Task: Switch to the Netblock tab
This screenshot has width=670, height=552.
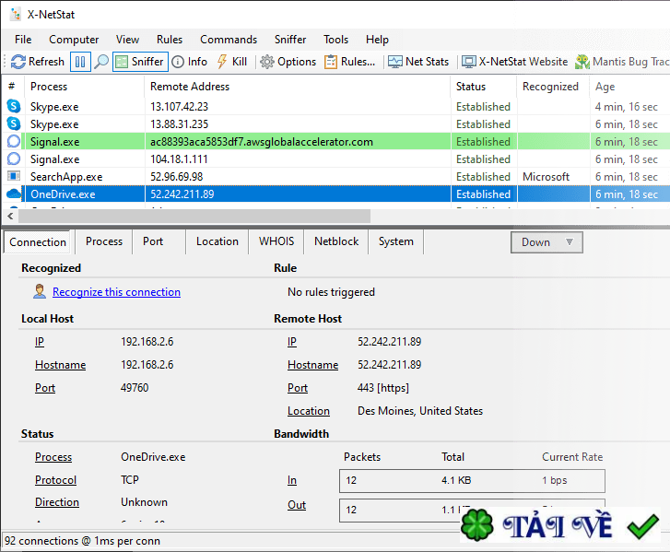Action: coord(336,241)
